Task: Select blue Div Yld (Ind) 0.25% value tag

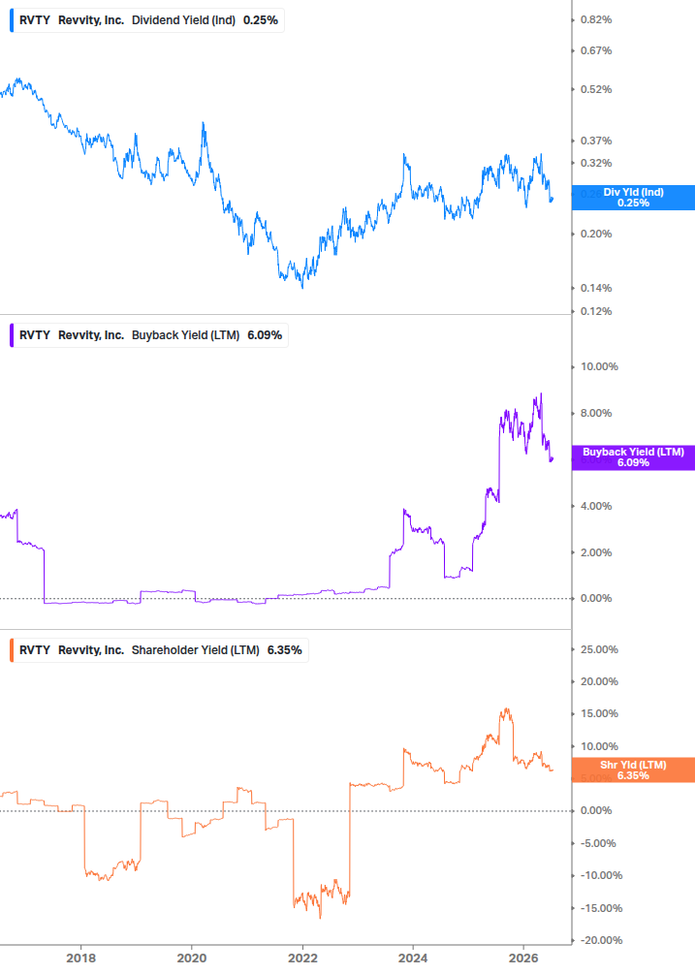Action: pos(634,198)
